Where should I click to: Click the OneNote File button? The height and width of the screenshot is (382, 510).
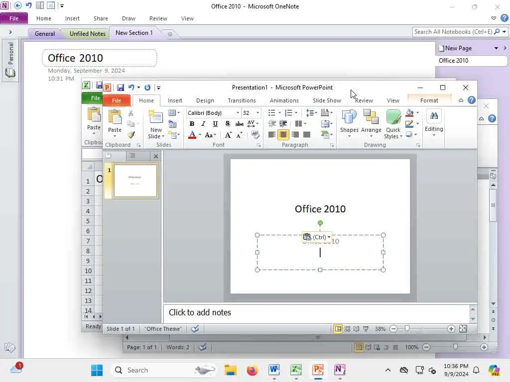pyautogui.click(x=13, y=18)
